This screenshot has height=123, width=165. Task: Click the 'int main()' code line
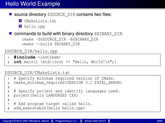[65, 62]
